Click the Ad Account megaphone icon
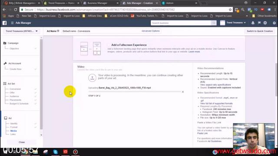 click(x=5, y=63)
